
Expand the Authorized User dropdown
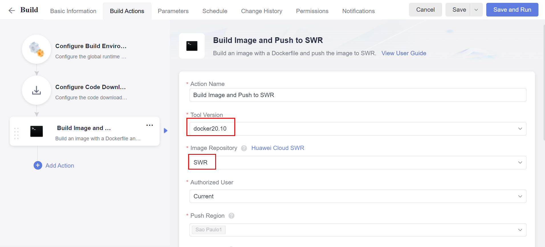[520, 196]
